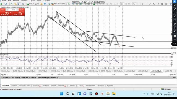This screenshot has width=177, height=99.
Task: Open the Файл menu
Action: point(4,1)
